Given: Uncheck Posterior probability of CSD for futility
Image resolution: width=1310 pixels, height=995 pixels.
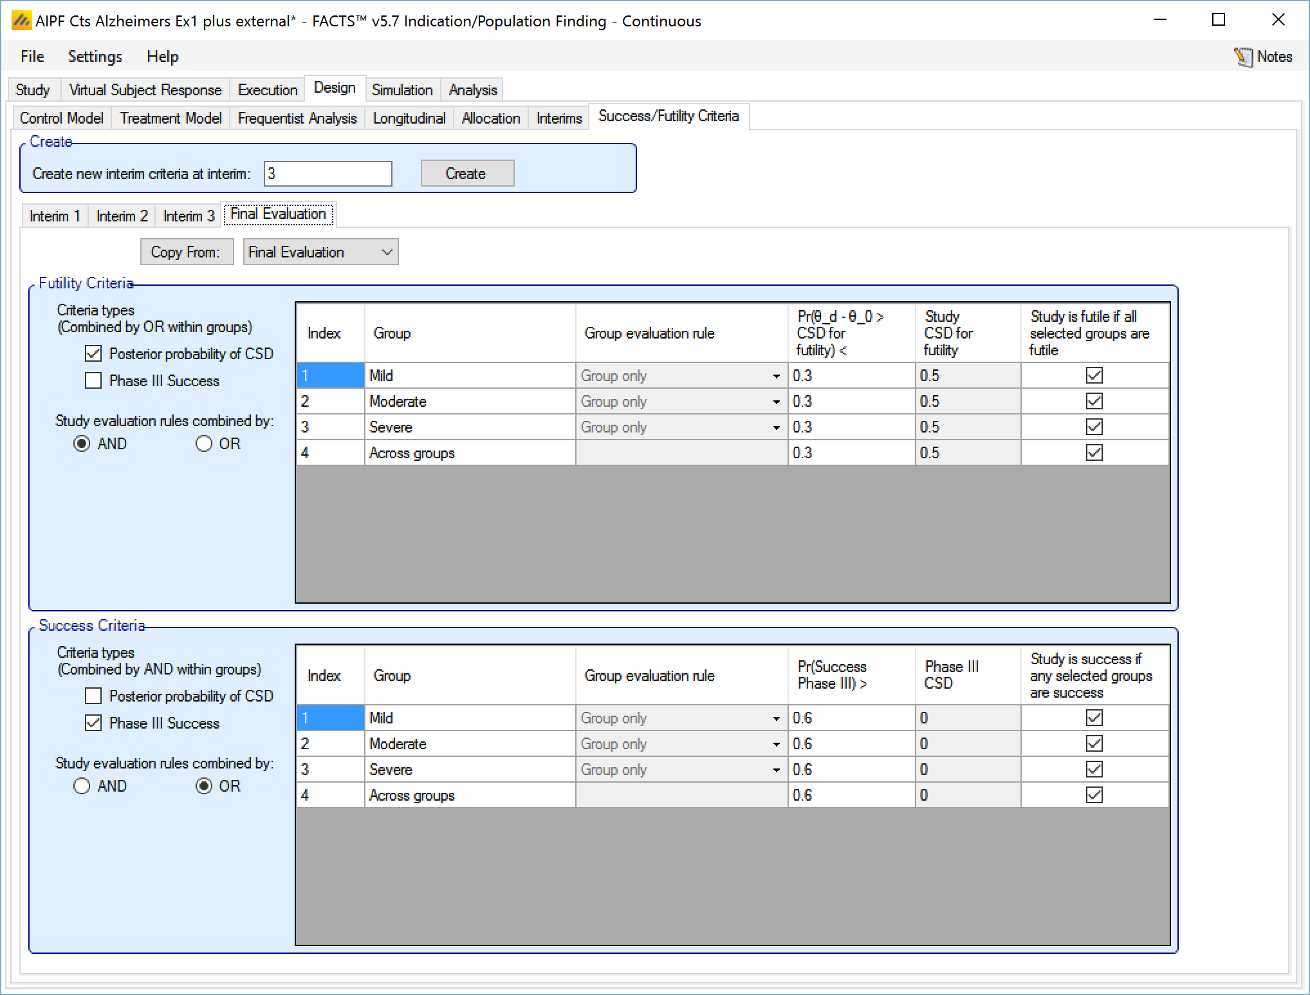Looking at the screenshot, I should (x=94, y=353).
